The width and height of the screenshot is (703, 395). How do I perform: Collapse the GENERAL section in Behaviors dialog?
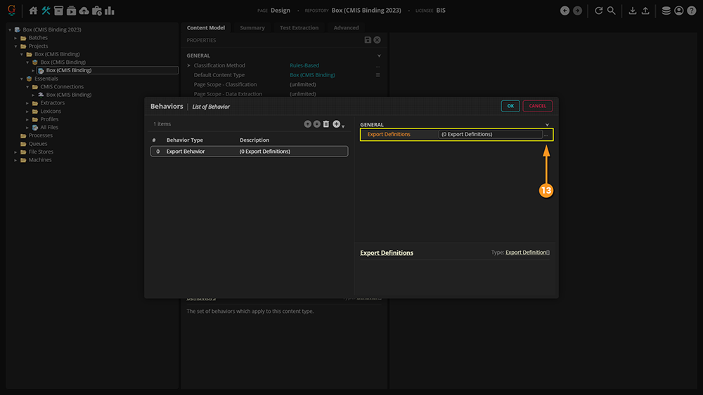tap(547, 125)
